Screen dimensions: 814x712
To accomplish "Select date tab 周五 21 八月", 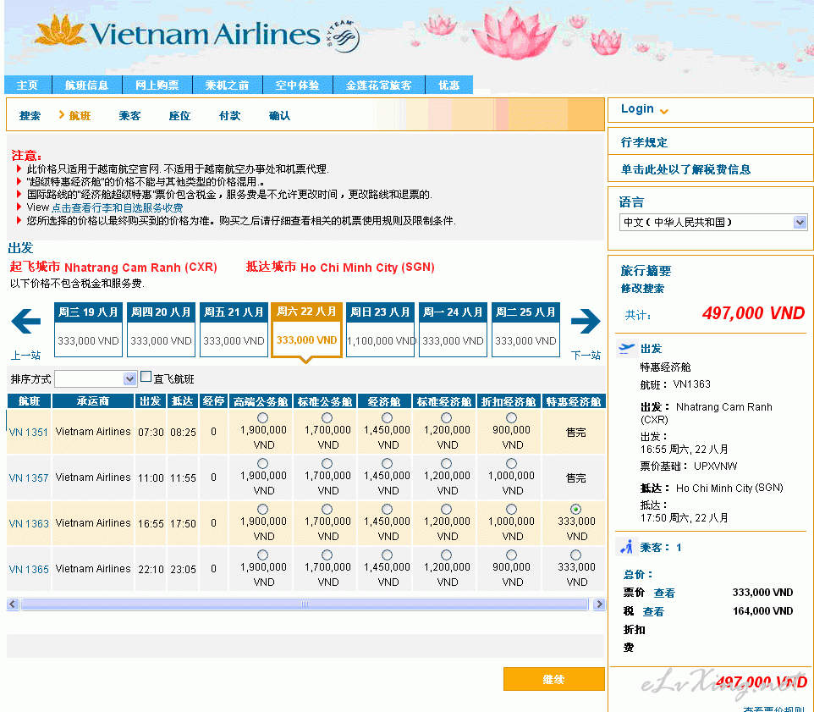I will pyautogui.click(x=234, y=330).
